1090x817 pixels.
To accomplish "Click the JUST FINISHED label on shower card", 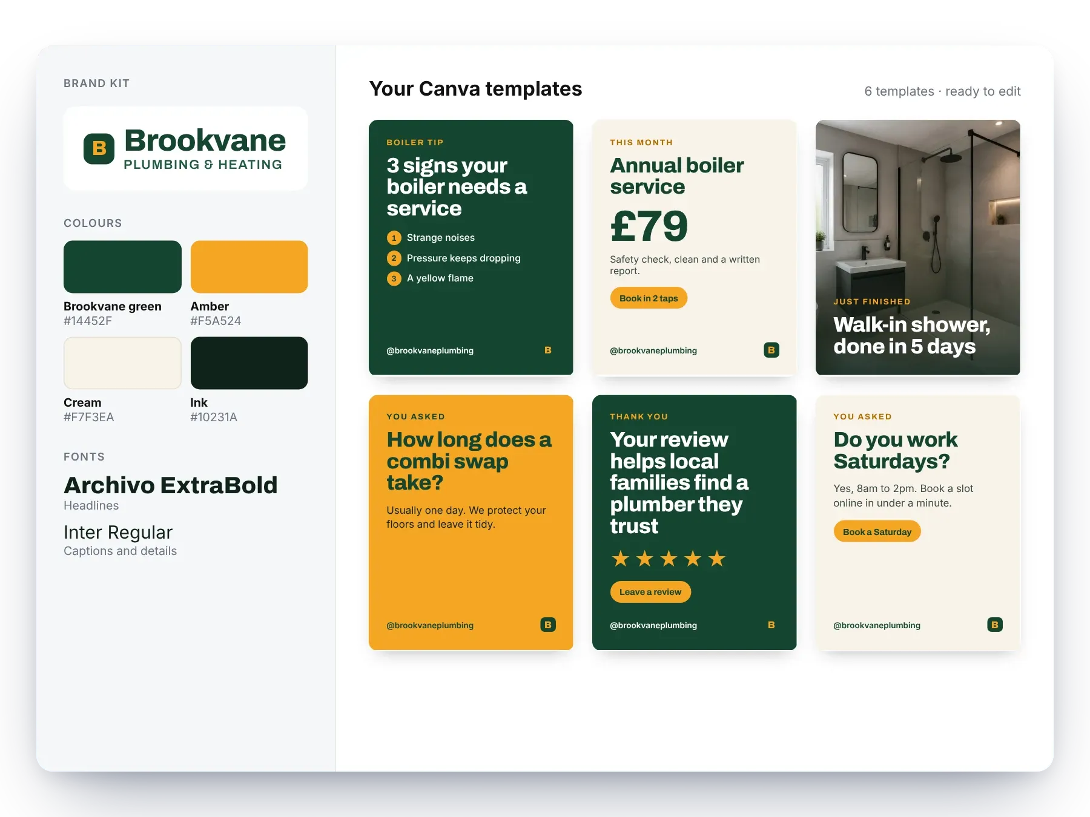I will [872, 301].
